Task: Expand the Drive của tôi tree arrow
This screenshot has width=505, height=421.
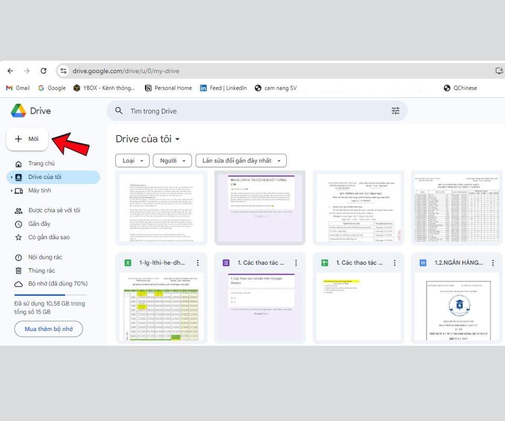Action: click(x=12, y=177)
